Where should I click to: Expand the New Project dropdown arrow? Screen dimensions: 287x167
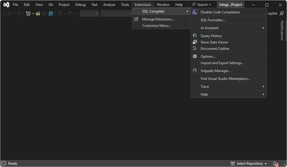pyautogui.click(x=33, y=13)
